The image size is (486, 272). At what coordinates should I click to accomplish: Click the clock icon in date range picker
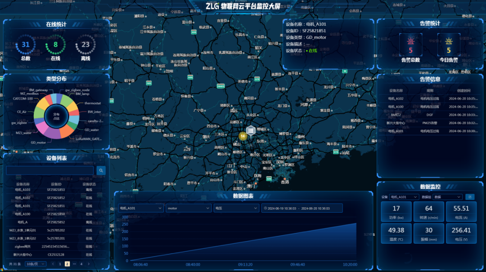(265, 208)
